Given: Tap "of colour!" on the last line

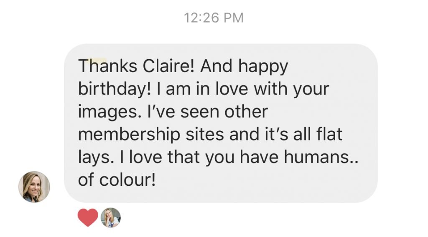Looking at the screenshot, I should [117, 180].
